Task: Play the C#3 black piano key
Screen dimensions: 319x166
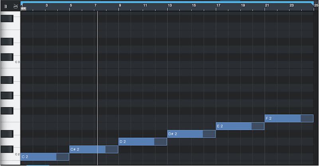Action: 7,57
